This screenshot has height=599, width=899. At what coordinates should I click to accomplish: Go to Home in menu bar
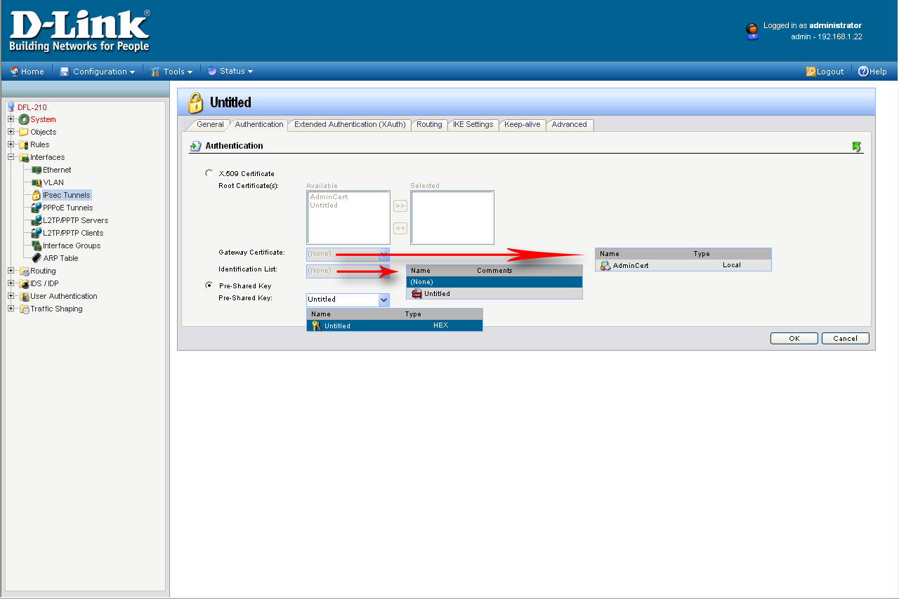[27, 72]
